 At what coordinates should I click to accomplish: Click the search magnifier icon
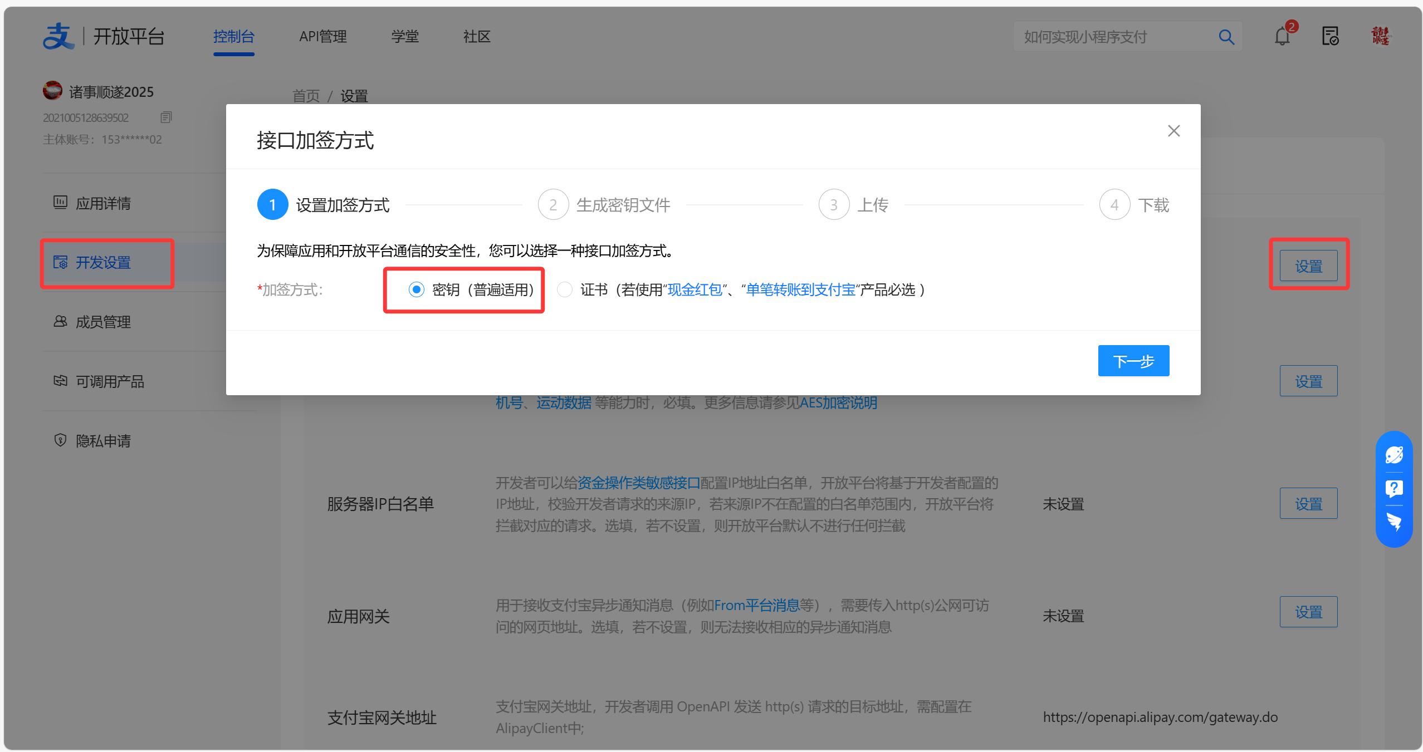pos(1226,37)
